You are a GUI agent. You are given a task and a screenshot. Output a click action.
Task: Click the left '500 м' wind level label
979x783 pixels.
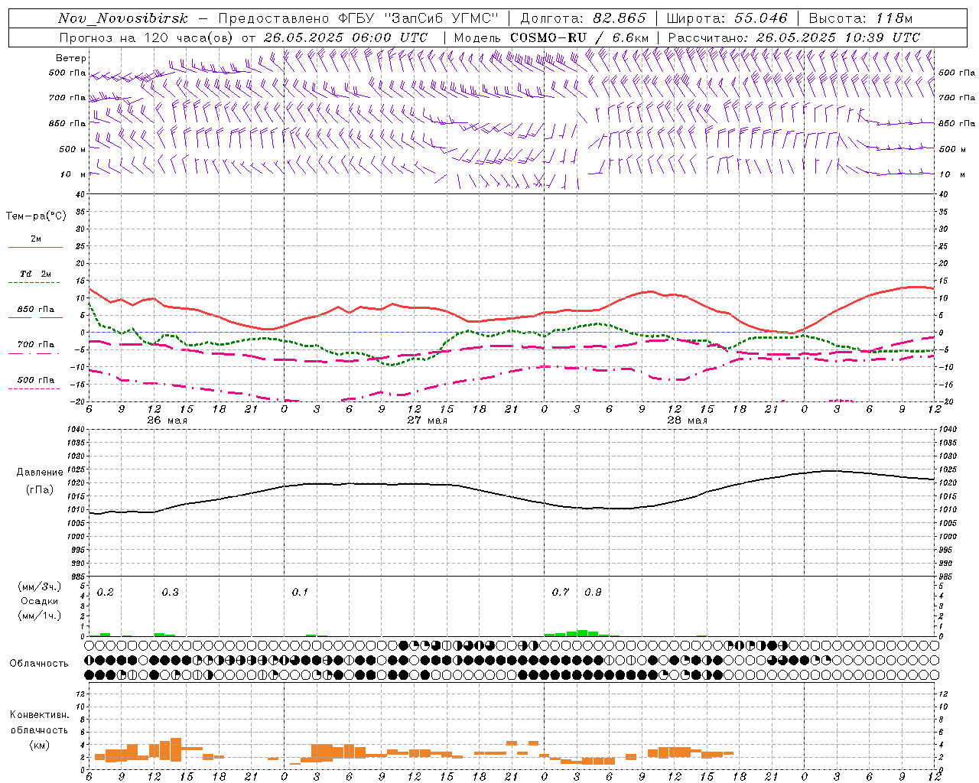[73, 149]
